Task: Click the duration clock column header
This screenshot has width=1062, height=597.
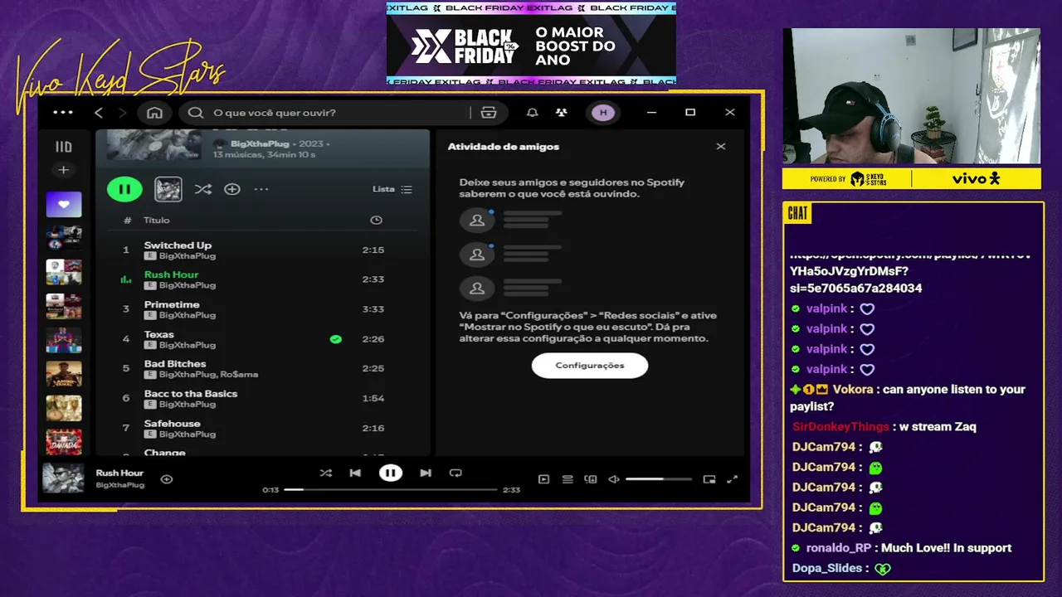Action: (376, 220)
